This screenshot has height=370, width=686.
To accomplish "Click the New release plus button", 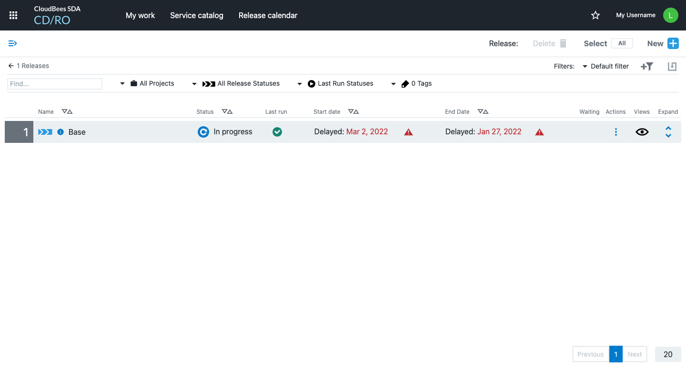I will 673,43.
